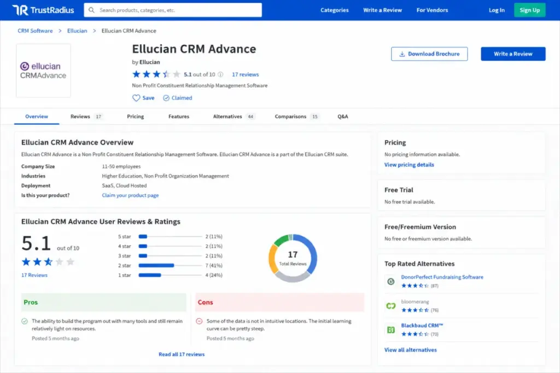Screen dimensions: 560x373
Task: Click the TrustRadius logo
Action: pos(43,10)
